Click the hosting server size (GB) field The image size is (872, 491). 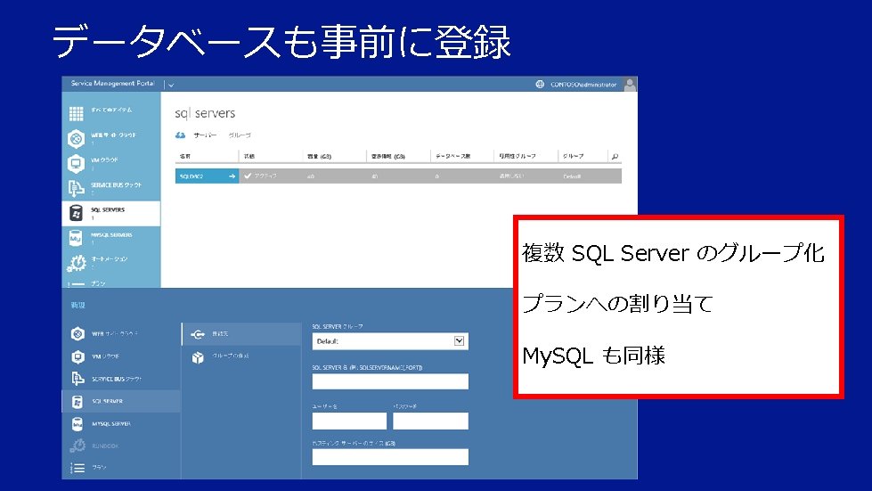390,456
